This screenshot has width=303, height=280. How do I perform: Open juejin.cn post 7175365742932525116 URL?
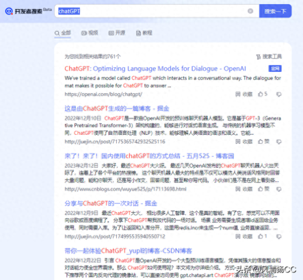coord(115,142)
